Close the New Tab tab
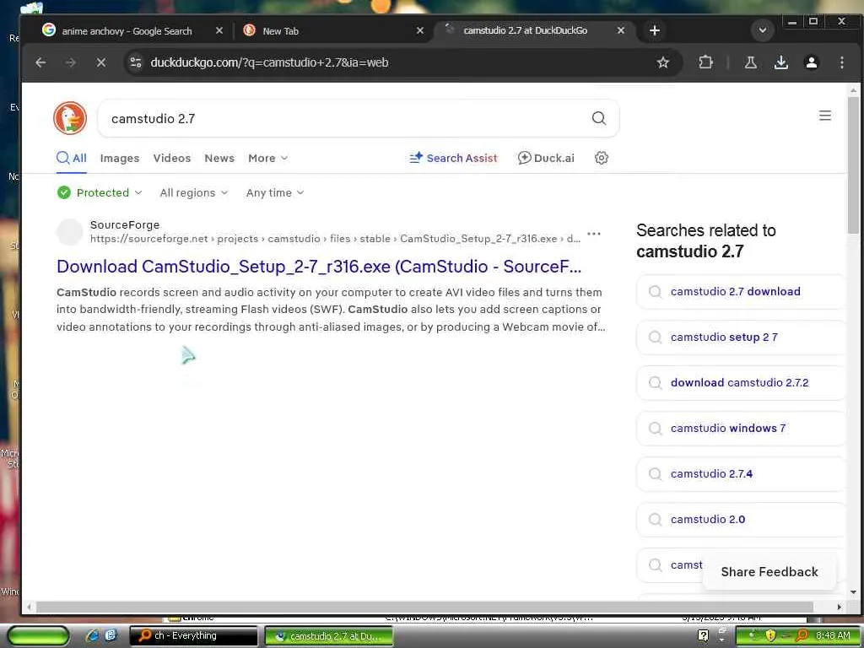 (420, 31)
